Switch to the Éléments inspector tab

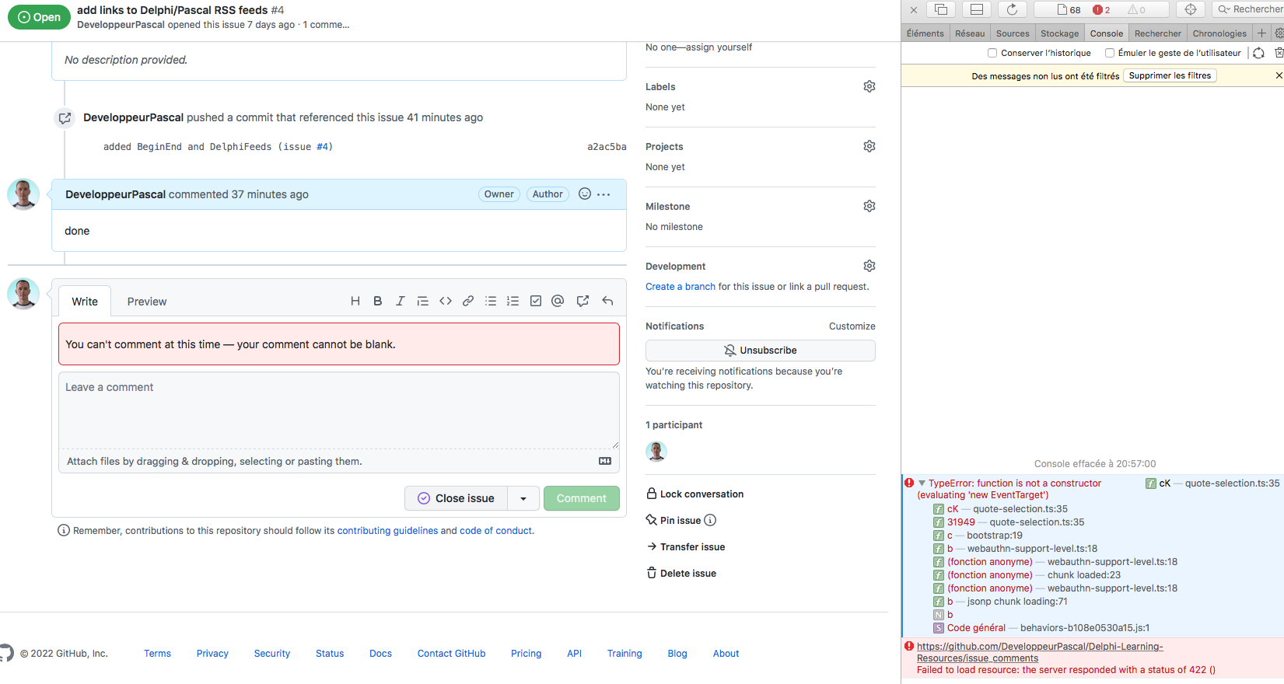tap(925, 33)
